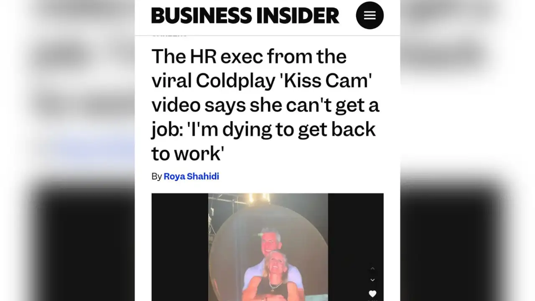Open the hamburger menu button

click(369, 15)
